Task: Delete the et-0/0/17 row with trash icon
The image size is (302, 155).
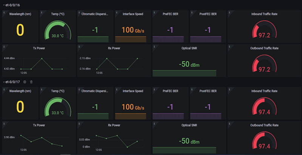Action: point(31,82)
